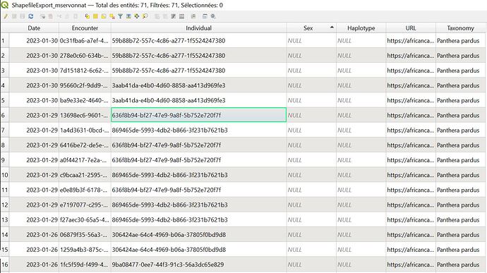Viewport: 487px width, 273px height.
Task: Click the window-like icon before the last magnifier
Action: pyautogui.click(x=205, y=16)
